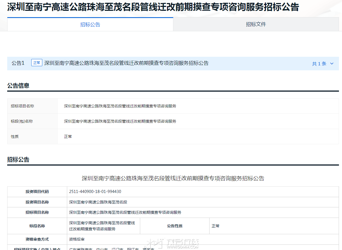Viewport: 342px width, 250px height.
Task: Click the 公告性质 value 正常 in table
Action: click(x=215, y=226)
